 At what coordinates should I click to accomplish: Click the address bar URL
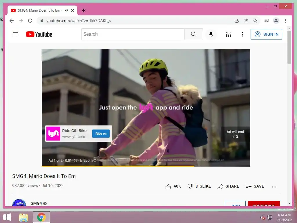click(x=79, y=21)
